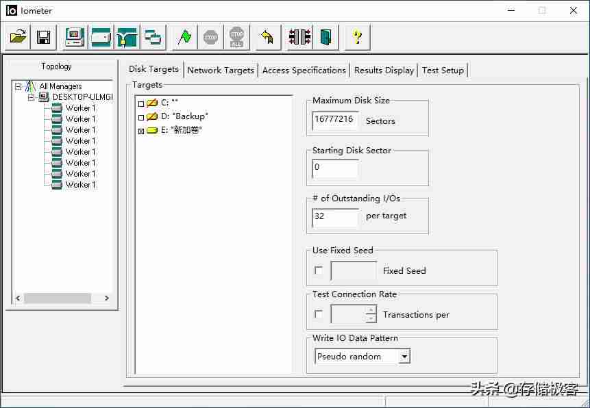Screen dimensions: 590x408
Task: Start a new manager
Action: (75, 37)
